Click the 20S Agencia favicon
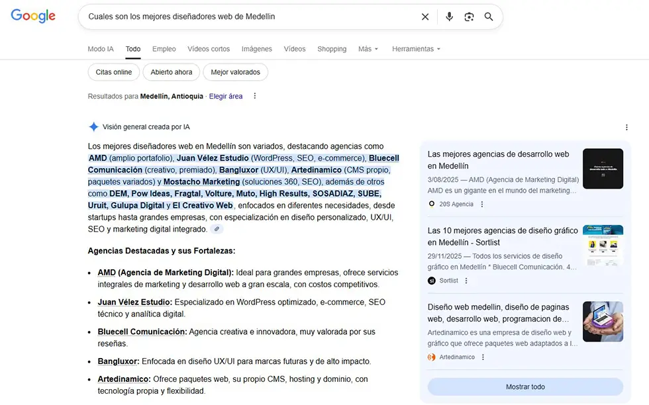Viewport: 649px width, 405px height. tap(432, 204)
